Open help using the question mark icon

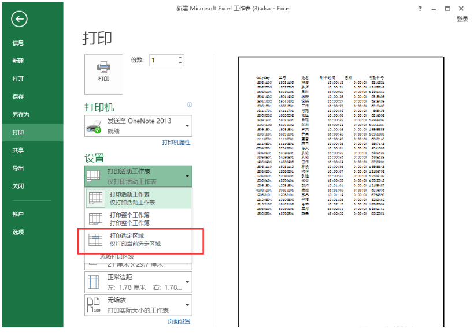(x=420, y=9)
